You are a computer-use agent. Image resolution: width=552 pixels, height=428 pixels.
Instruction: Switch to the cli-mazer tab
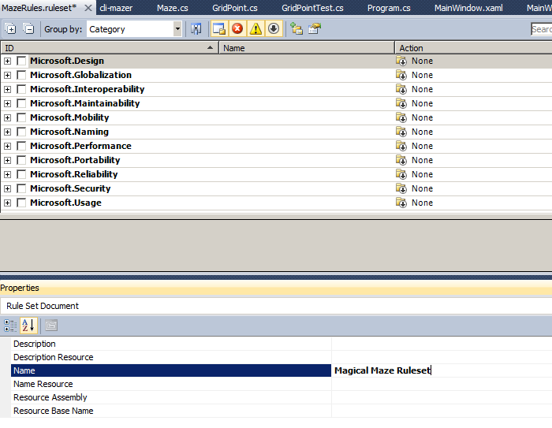116,8
